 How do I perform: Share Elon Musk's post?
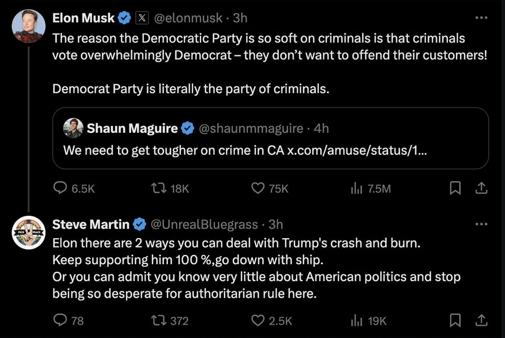(481, 188)
